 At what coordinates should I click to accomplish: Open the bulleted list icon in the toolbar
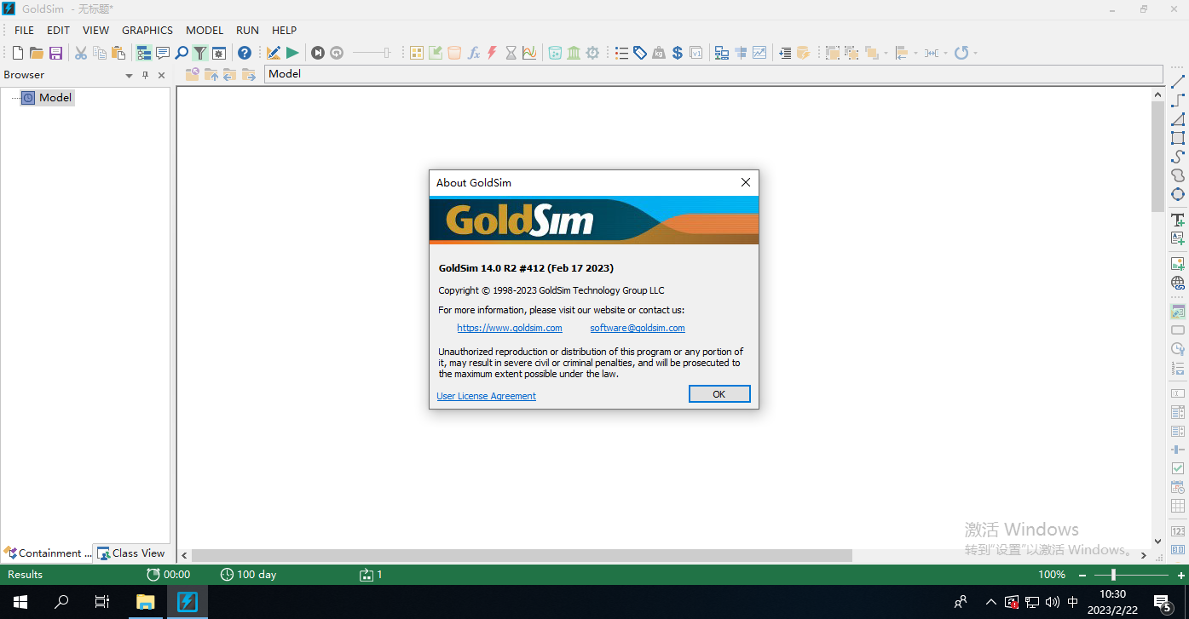pyautogui.click(x=621, y=53)
